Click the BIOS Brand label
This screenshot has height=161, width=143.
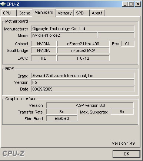click(23, 76)
